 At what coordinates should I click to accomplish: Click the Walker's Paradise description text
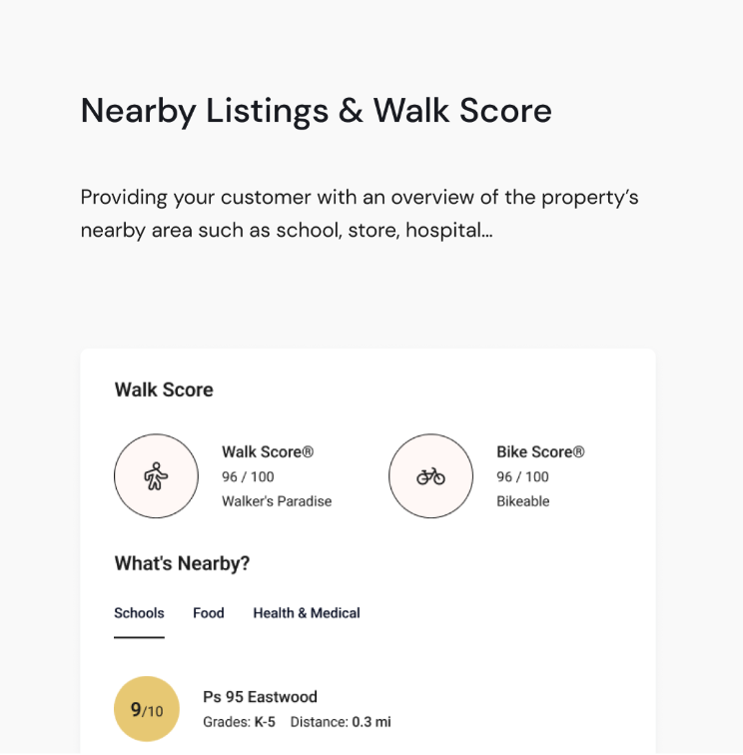[x=277, y=501]
